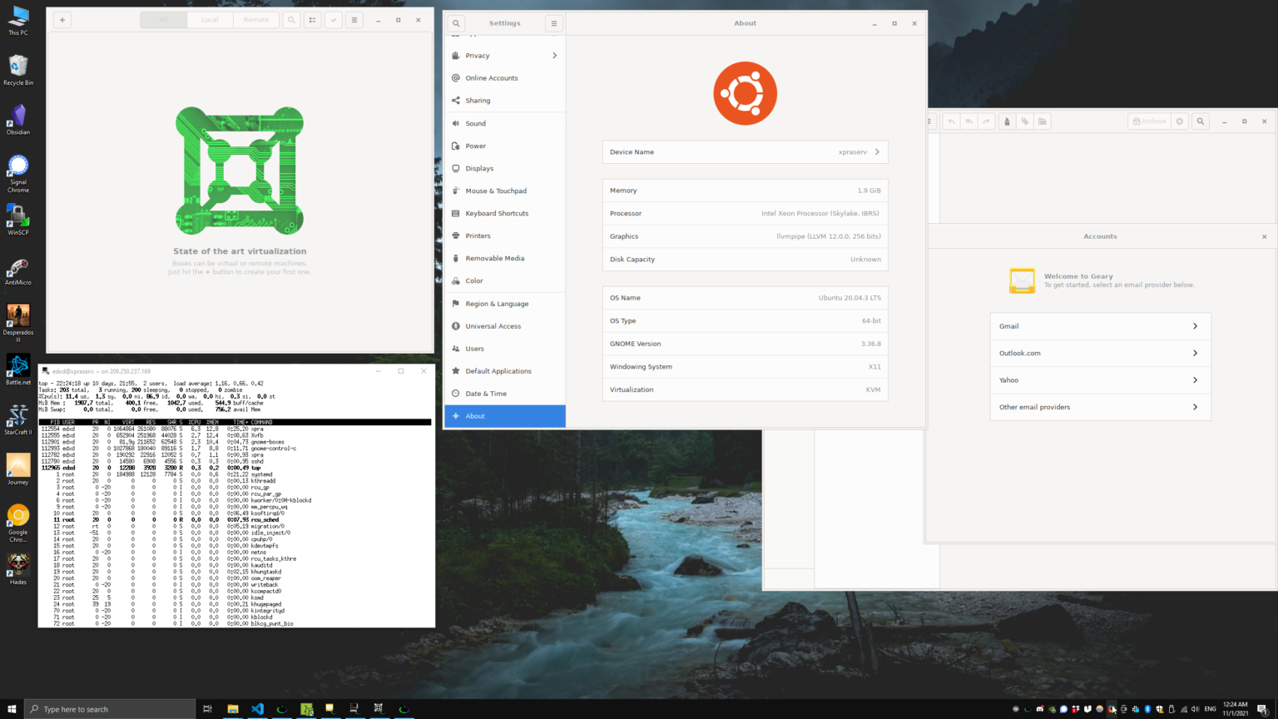Switch Boxes to list view

tap(312, 20)
